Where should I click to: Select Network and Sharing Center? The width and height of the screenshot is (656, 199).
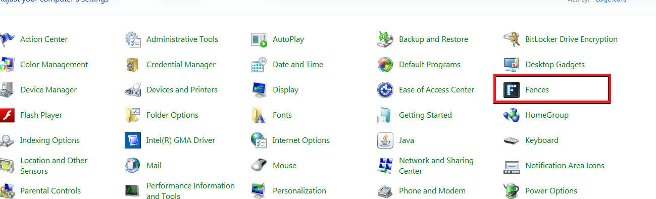[x=436, y=166]
